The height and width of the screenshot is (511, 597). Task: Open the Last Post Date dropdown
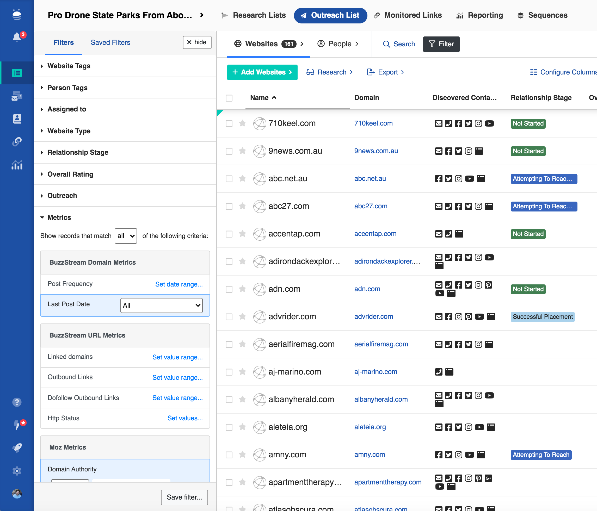(161, 305)
